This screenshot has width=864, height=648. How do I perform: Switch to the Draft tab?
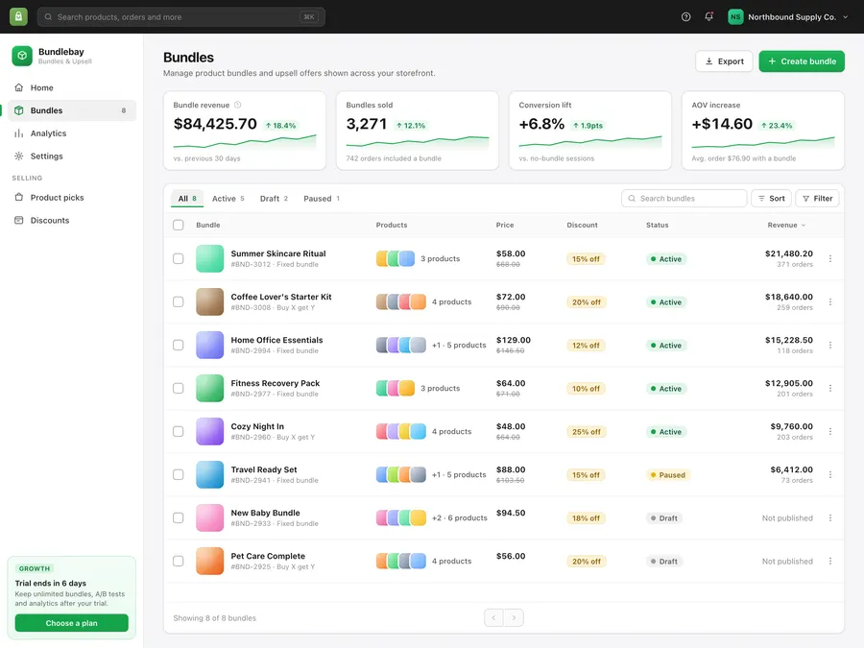click(274, 199)
